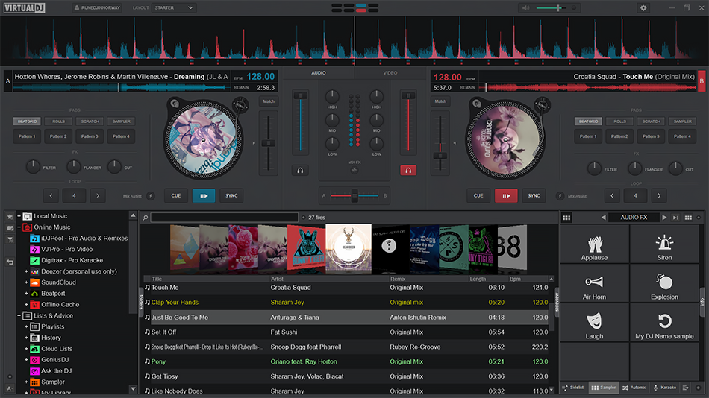Open the Automix tab at bottom
709x398 pixels.
click(x=634, y=388)
